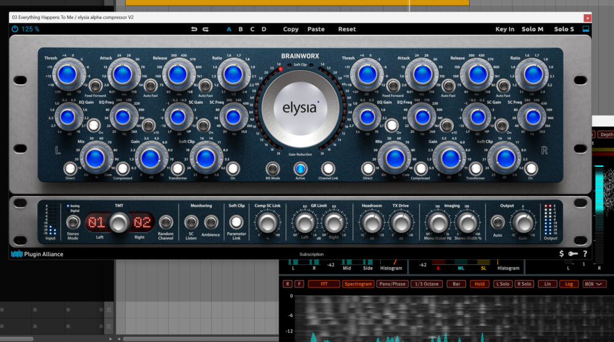Click the right channel Gain knob
The height and width of the screenshot is (342, 614).
(450, 158)
